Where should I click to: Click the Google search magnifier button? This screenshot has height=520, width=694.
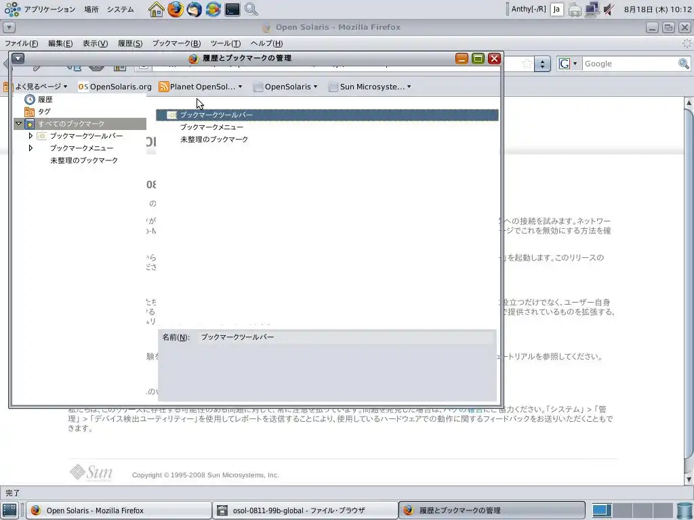tap(683, 64)
